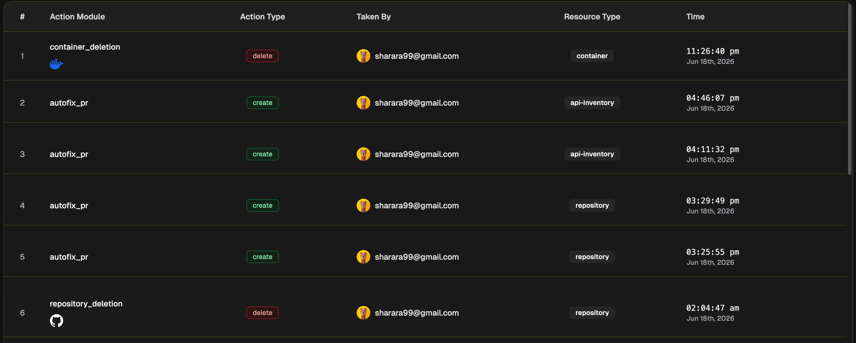Click the 11:26:40 pm timestamp

click(713, 51)
